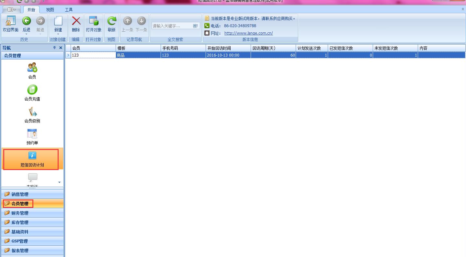This screenshot has height=257, width=466.
Task: Switch to the 视图 ribbon tab
Action: coord(50,10)
